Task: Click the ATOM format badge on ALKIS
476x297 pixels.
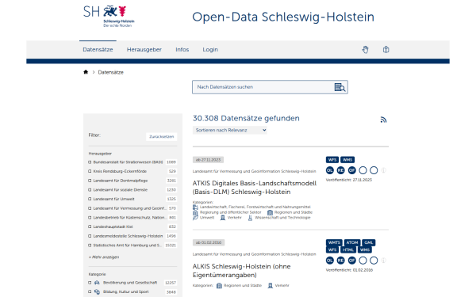Action: [x=351, y=242]
